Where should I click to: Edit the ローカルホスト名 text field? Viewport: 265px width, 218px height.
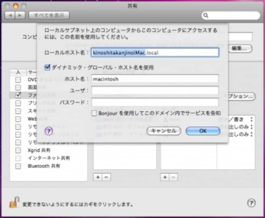click(155, 53)
